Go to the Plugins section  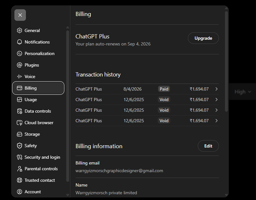(38, 65)
